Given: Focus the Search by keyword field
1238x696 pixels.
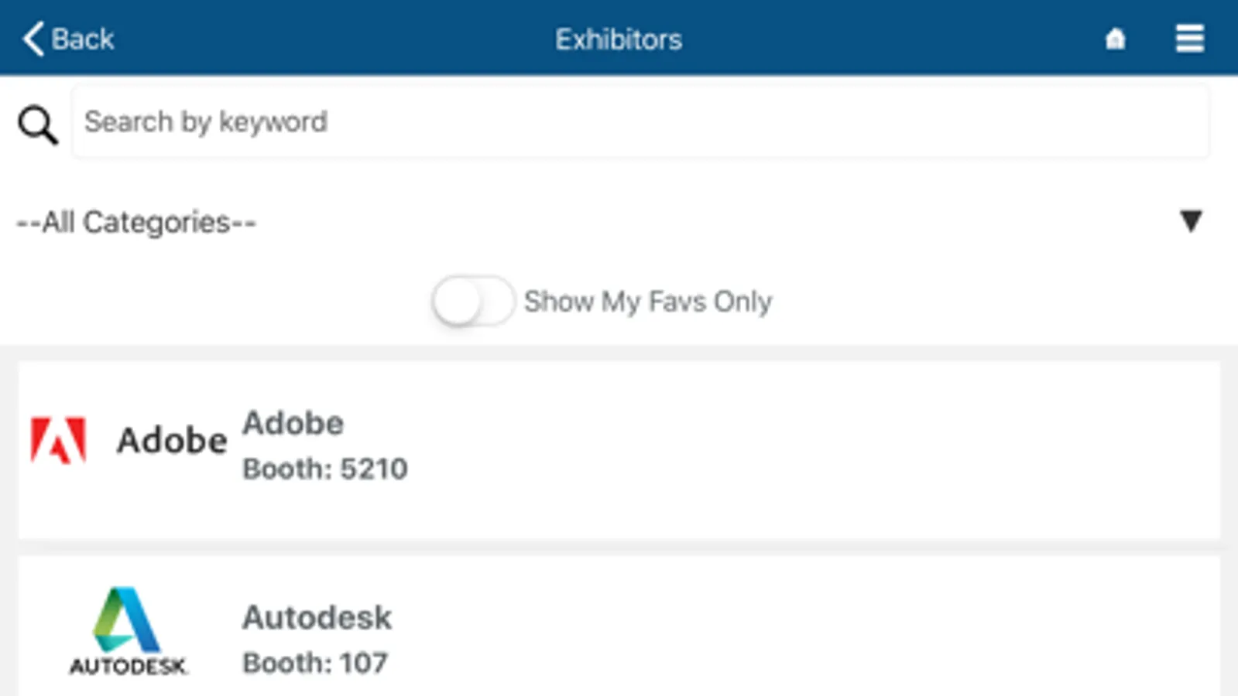Looking at the screenshot, I should 640,122.
